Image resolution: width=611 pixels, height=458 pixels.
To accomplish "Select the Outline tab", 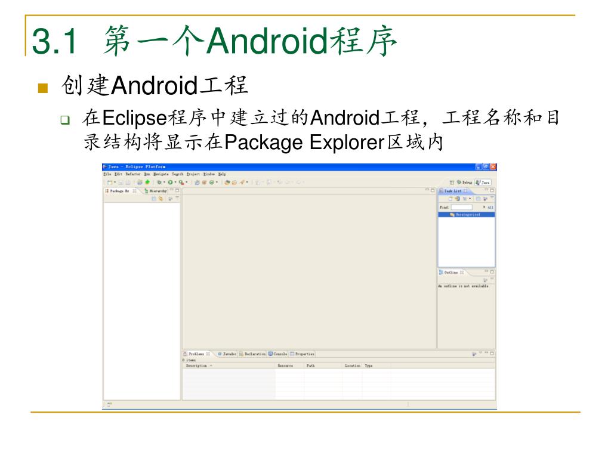I will click(x=451, y=272).
